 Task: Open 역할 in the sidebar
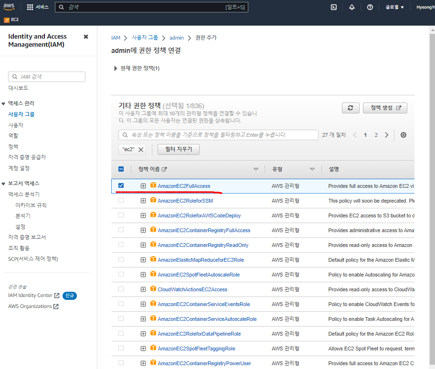point(13,136)
